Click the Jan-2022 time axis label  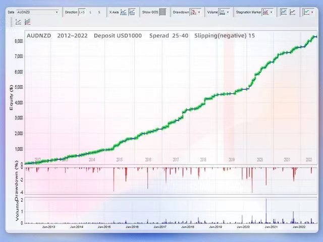pyautogui.click(x=299, y=227)
